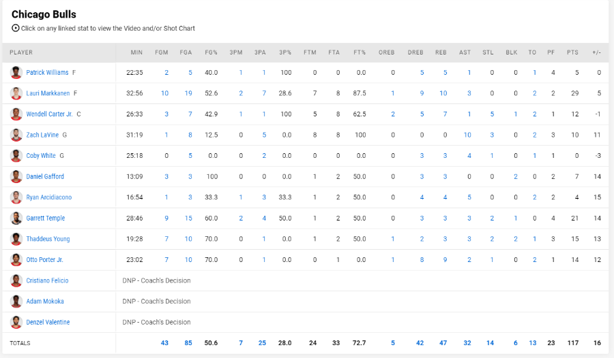This screenshot has height=358, width=614.
Task: Click the MIN column header
Action: click(x=136, y=52)
